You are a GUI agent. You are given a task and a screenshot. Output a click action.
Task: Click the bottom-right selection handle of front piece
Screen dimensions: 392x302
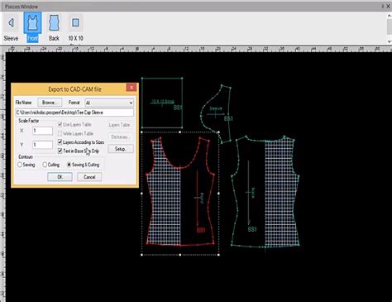point(218,255)
